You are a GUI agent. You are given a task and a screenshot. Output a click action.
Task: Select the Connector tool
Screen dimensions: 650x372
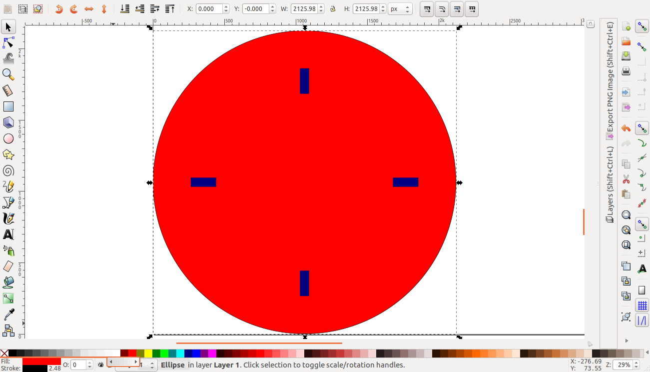pyautogui.click(x=8, y=330)
